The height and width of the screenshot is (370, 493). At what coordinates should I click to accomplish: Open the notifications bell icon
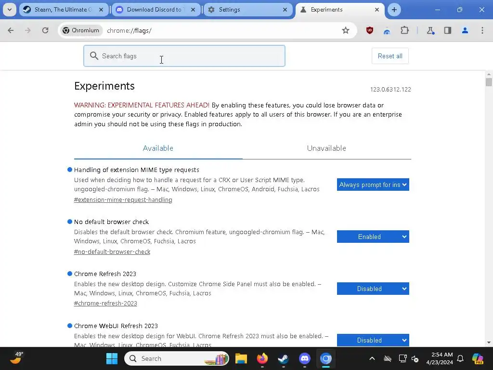pyautogui.click(x=460, y=358)
